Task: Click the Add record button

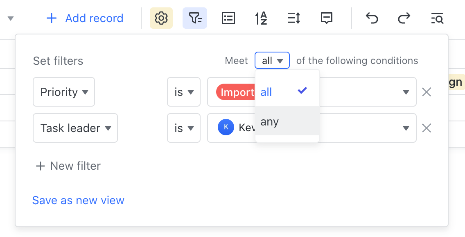Action: coord(84,18)
